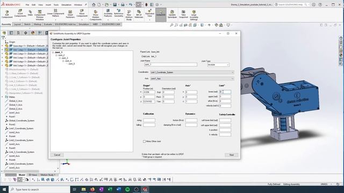Click the filter funnel icon in the feature tree

point(3,38)
